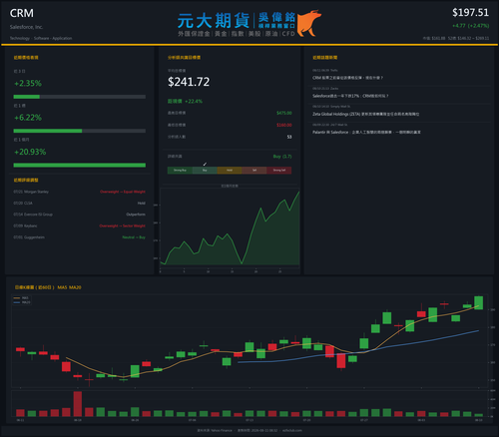Click the $197.51 current price
The height and width of the screenshot is (437, 499).
pos(470,13)
